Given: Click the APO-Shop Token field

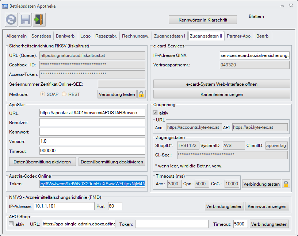Looking at the screenshot, I should click(x=172, y=224).
